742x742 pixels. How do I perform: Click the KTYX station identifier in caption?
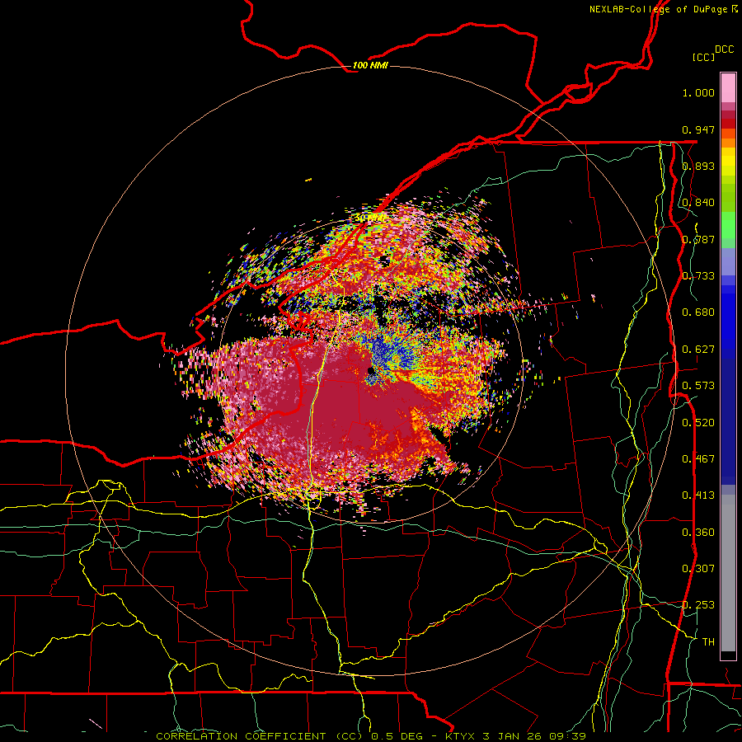point(460,736)
